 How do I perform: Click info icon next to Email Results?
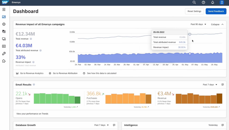point(34,84)
